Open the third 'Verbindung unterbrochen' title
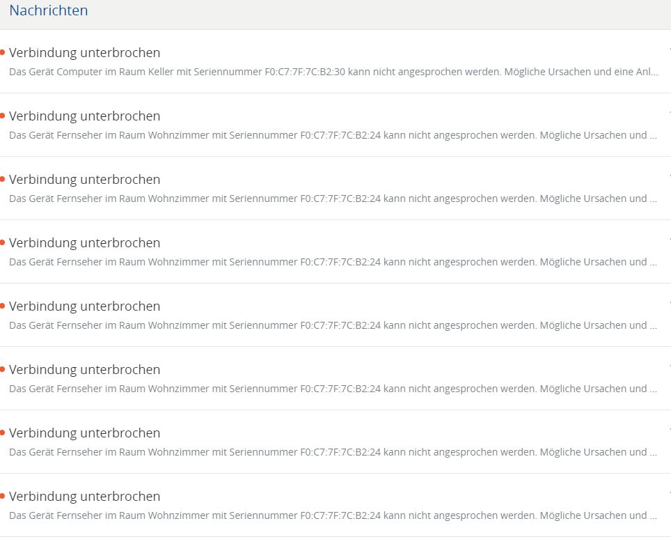The height and width of the screenshot is (544, 671). pyautogui.click(x=84, y=180)
